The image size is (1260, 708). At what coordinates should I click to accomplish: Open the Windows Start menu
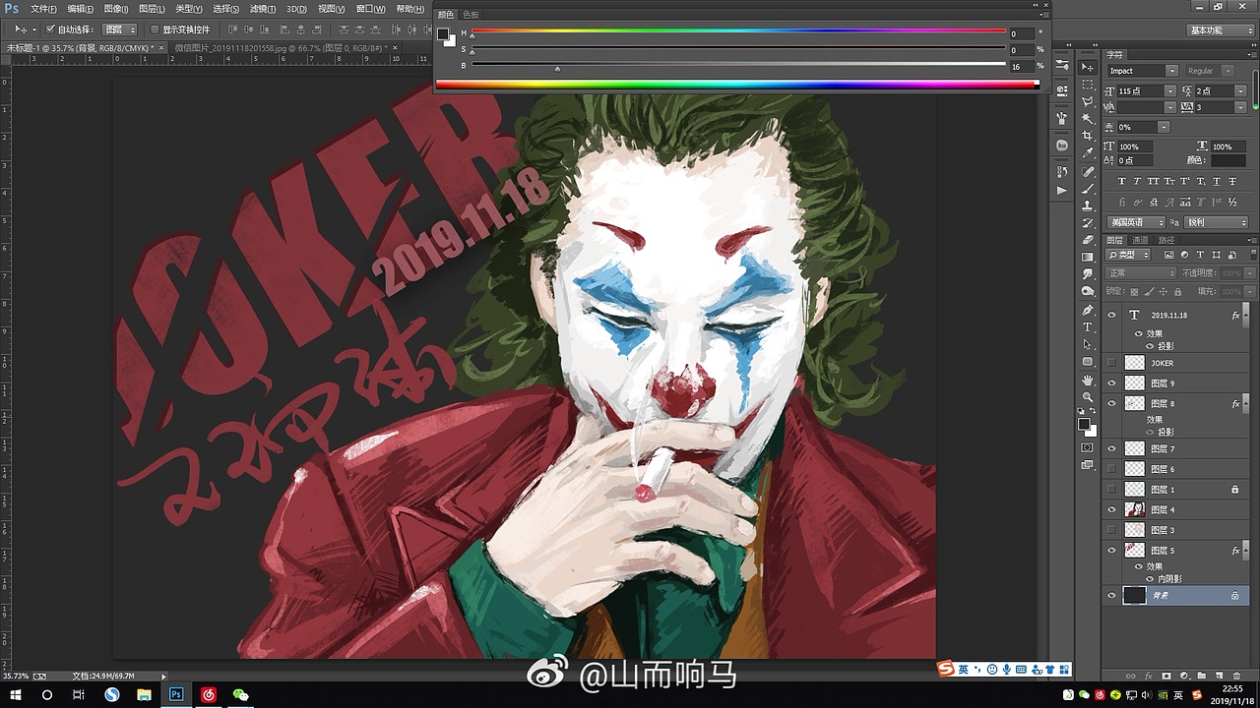coord(16,694)
